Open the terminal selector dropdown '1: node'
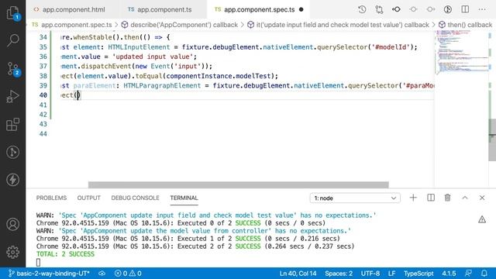Image resolution: width=496 pixels, height=279 pixels. pyautogui.click(x=355, y=198)
